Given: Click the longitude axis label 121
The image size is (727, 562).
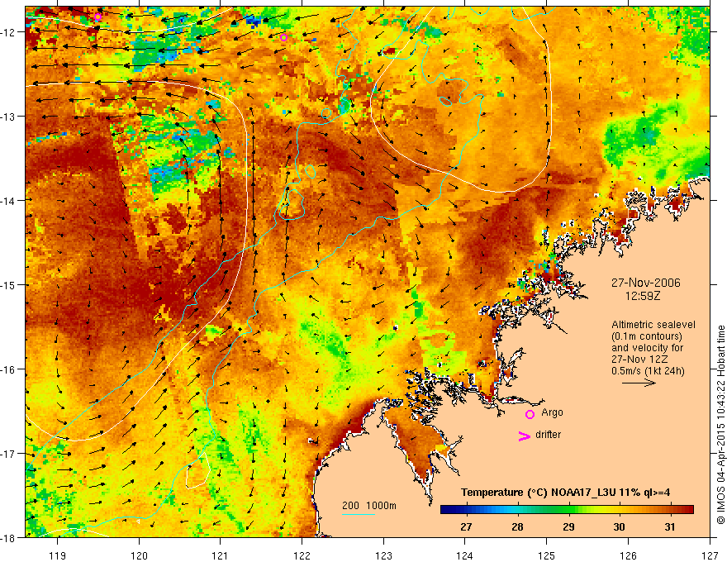Looking at the screenshot, I should point(221,555).
